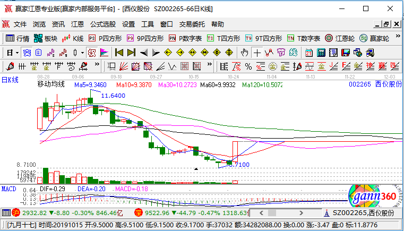This screenshot has width=404, height=231.
Task: Click the K线 chart button
Action: pos(72,38)
